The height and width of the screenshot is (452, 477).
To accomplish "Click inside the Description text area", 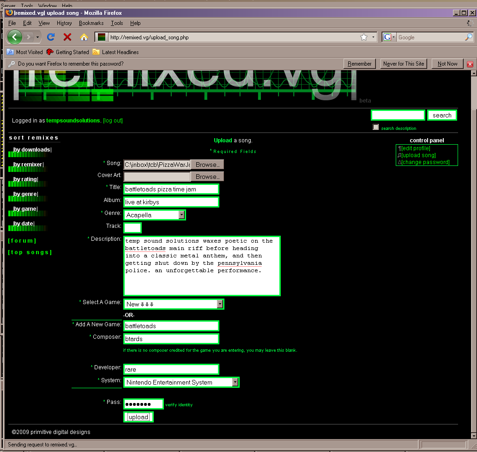I will coord(202,266).
